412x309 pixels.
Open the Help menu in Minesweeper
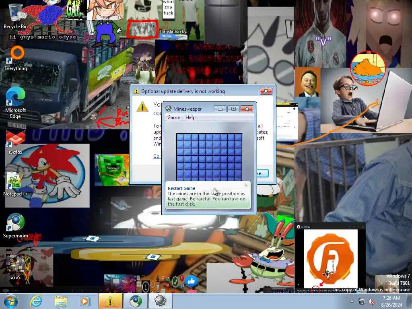(x=190, y=117)
